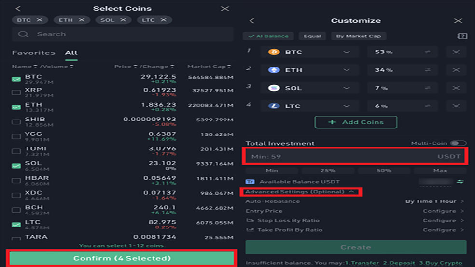Image resolution: width=475 pixels, height=267 pixels.
Task: Go back from Customize panel
Action: click(251, 21)
